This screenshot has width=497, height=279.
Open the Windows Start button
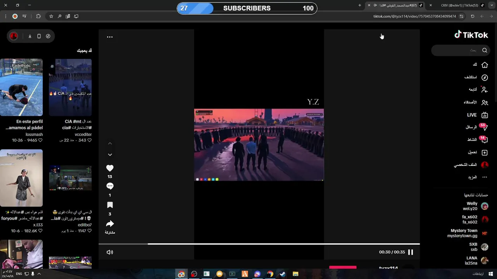[x=490, y=274]
